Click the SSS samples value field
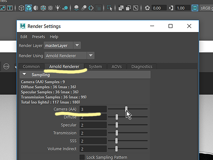This screenshot has width=213, height=160. 93,141
